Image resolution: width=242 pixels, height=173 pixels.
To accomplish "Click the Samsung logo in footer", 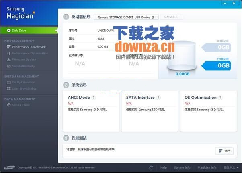I will 9,167.
